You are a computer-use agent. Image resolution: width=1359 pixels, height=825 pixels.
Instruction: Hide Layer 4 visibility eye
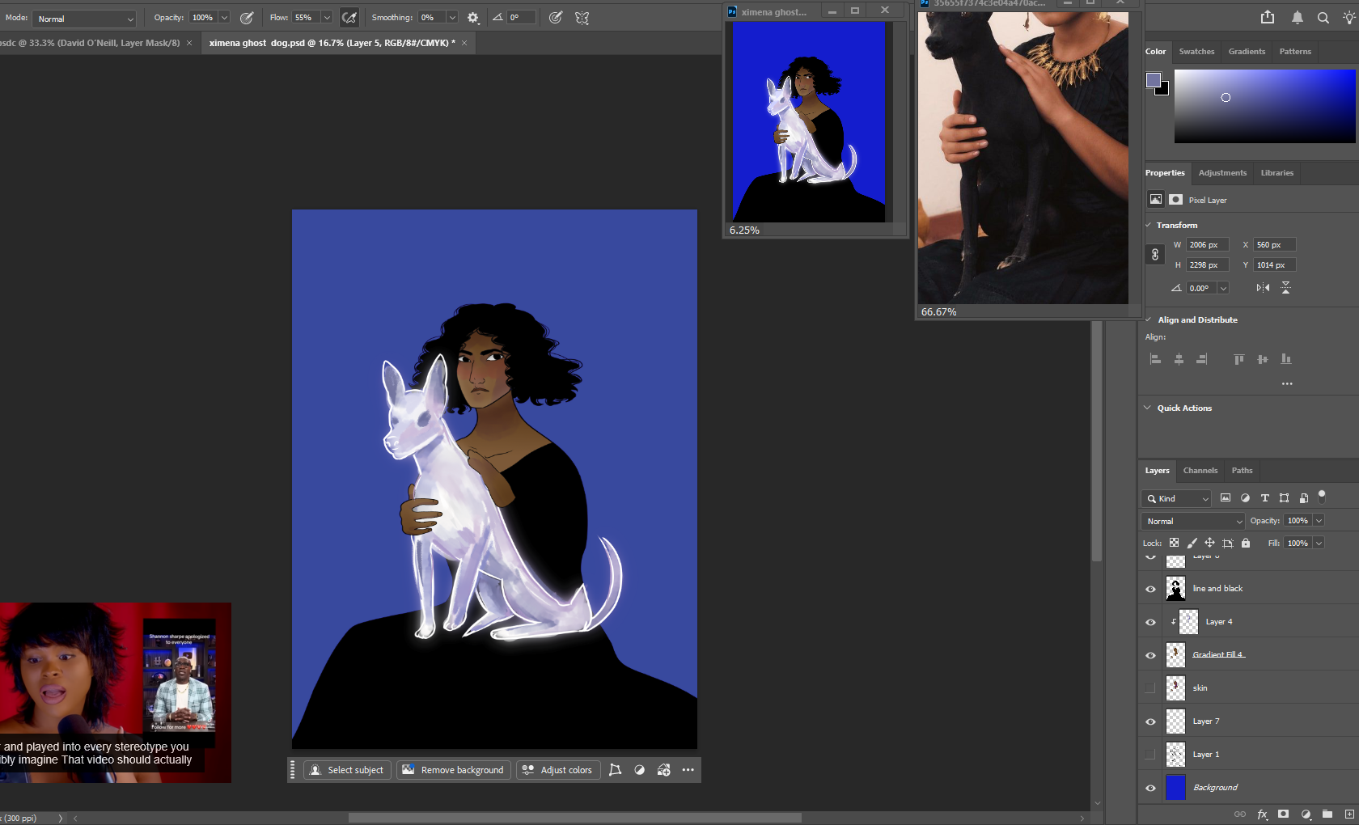coord(1150,622)
